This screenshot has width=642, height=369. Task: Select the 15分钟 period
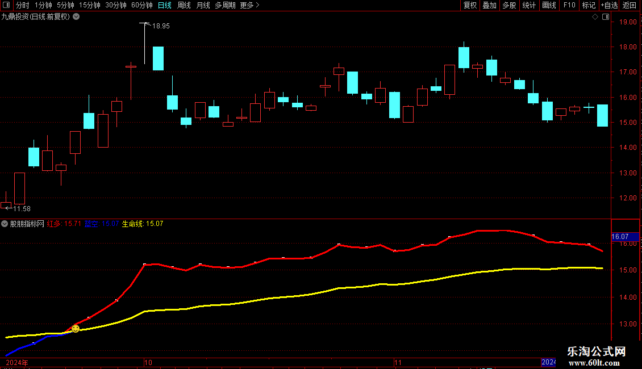coord(89,5)
